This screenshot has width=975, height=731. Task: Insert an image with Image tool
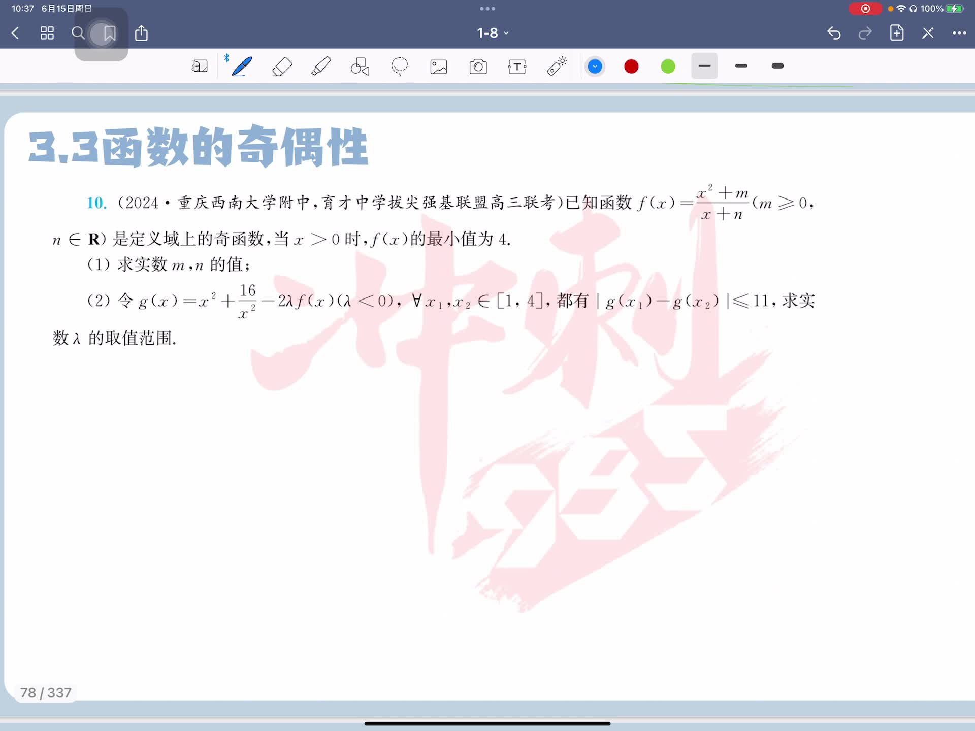(439, 67)
